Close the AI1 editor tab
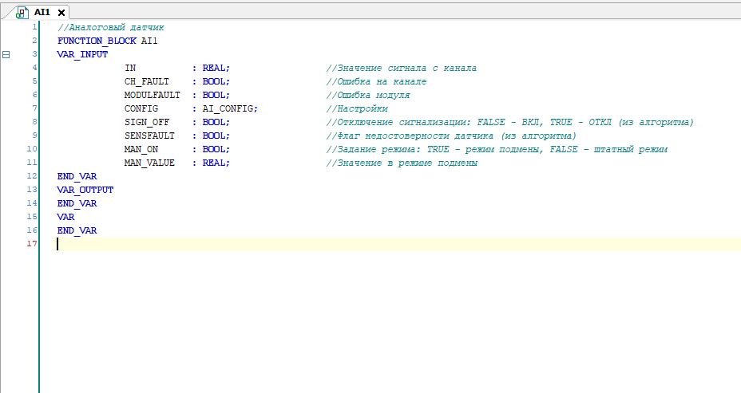The width and height of the screenshot is (741, 393). point(61,14)
